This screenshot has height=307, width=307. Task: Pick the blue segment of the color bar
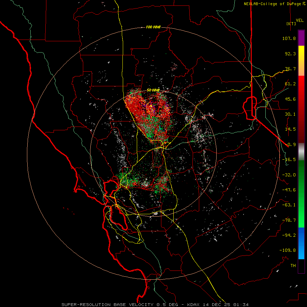301,243
